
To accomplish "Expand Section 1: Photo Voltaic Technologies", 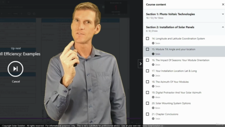I will [x=223, y=14].
